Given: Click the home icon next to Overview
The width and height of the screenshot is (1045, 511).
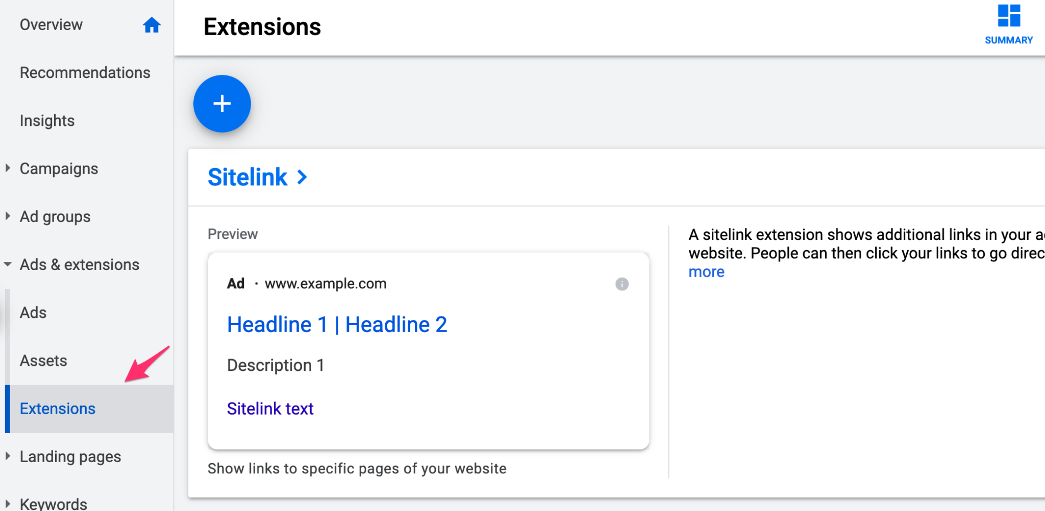Looking at the screenshot, I should pyautogui.click(x=152, y=24).
